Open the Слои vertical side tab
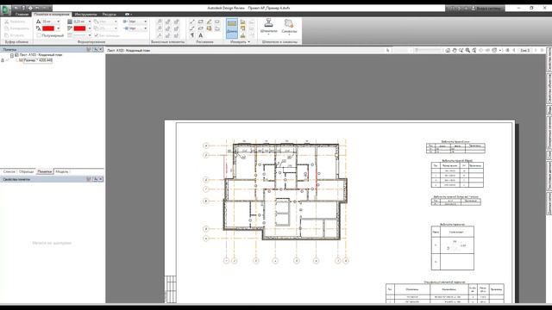 click(549, 155)
